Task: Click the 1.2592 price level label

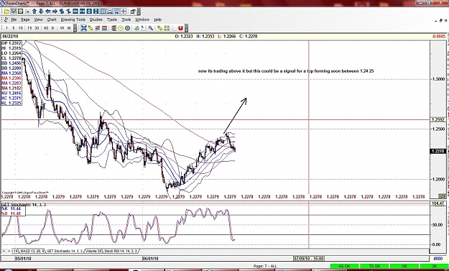Action: pos(438,120)
